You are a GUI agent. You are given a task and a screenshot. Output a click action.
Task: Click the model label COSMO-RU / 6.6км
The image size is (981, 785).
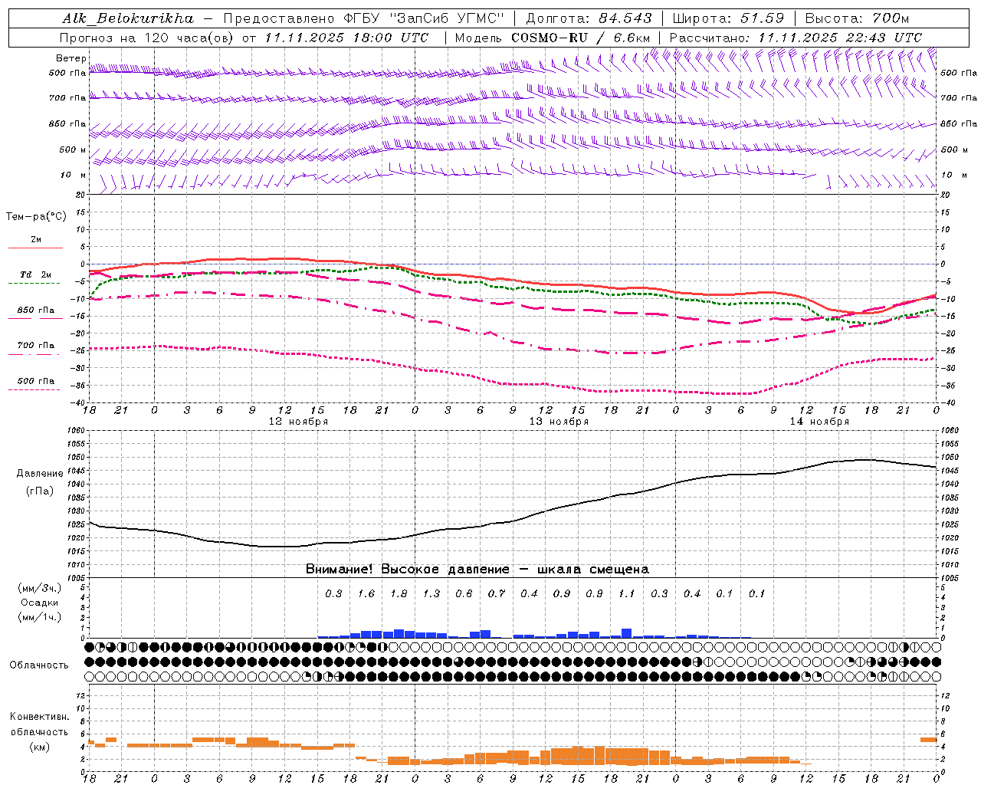(581, 38)
